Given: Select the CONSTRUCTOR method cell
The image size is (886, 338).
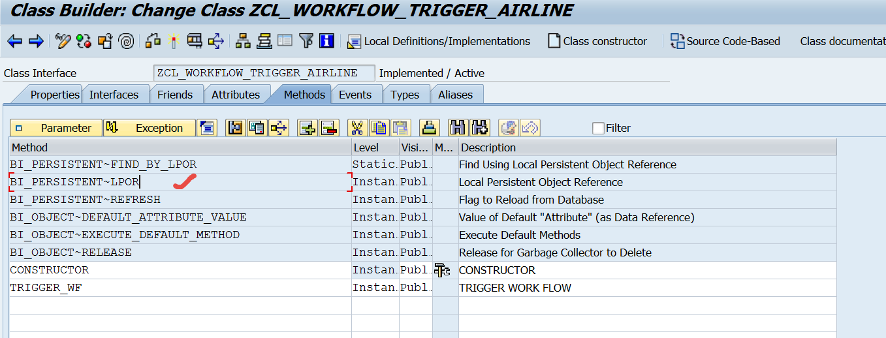Looking at the screenshot, I should point(180,270).
